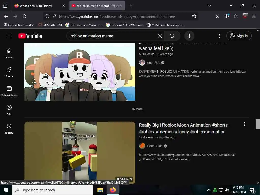This screenshot has width=260, height=195.
Task: Open History in the sidebar
Action: click(x=9, y=129)
